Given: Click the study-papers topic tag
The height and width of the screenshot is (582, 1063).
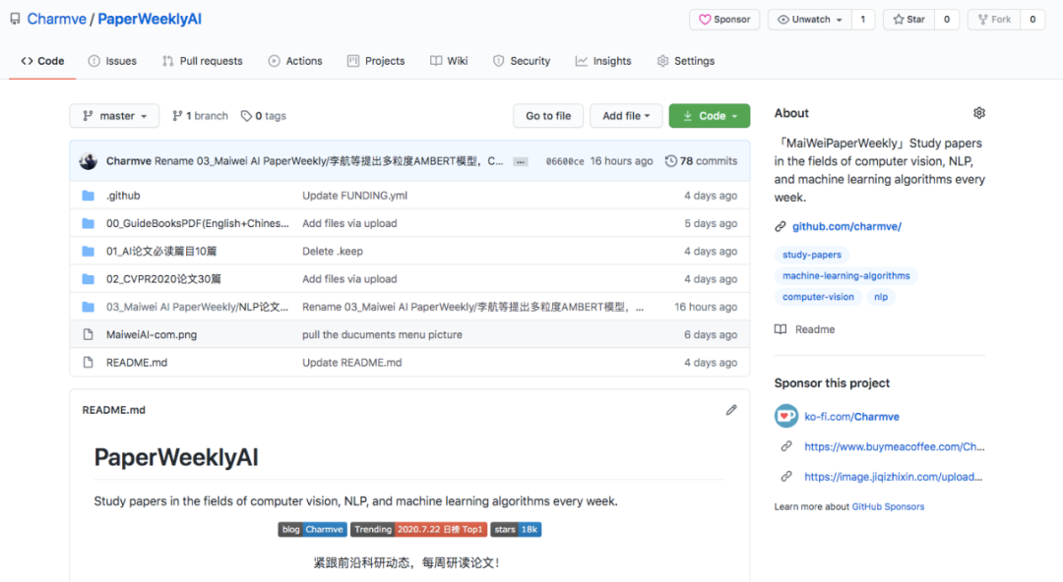Looking at the screenshot, I should 811,255.
